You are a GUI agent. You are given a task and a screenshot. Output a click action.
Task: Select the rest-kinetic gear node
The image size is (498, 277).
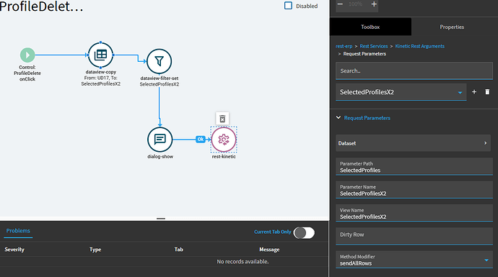(x=224, y=140)
